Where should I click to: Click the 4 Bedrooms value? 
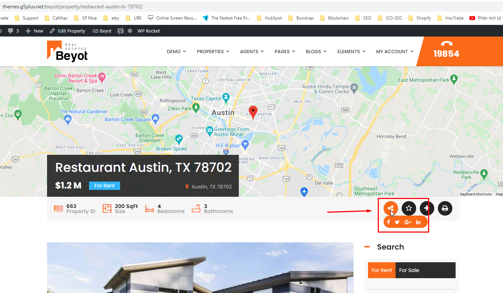click(x=159, y=206)
